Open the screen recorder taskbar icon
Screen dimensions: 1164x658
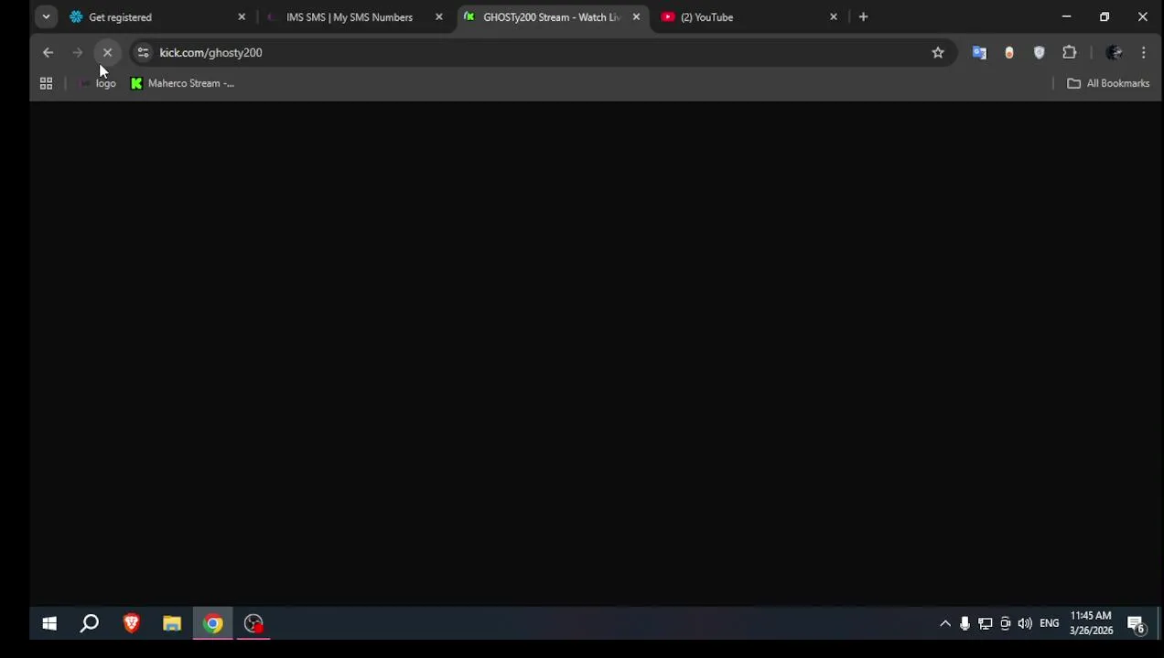(253, 623)
